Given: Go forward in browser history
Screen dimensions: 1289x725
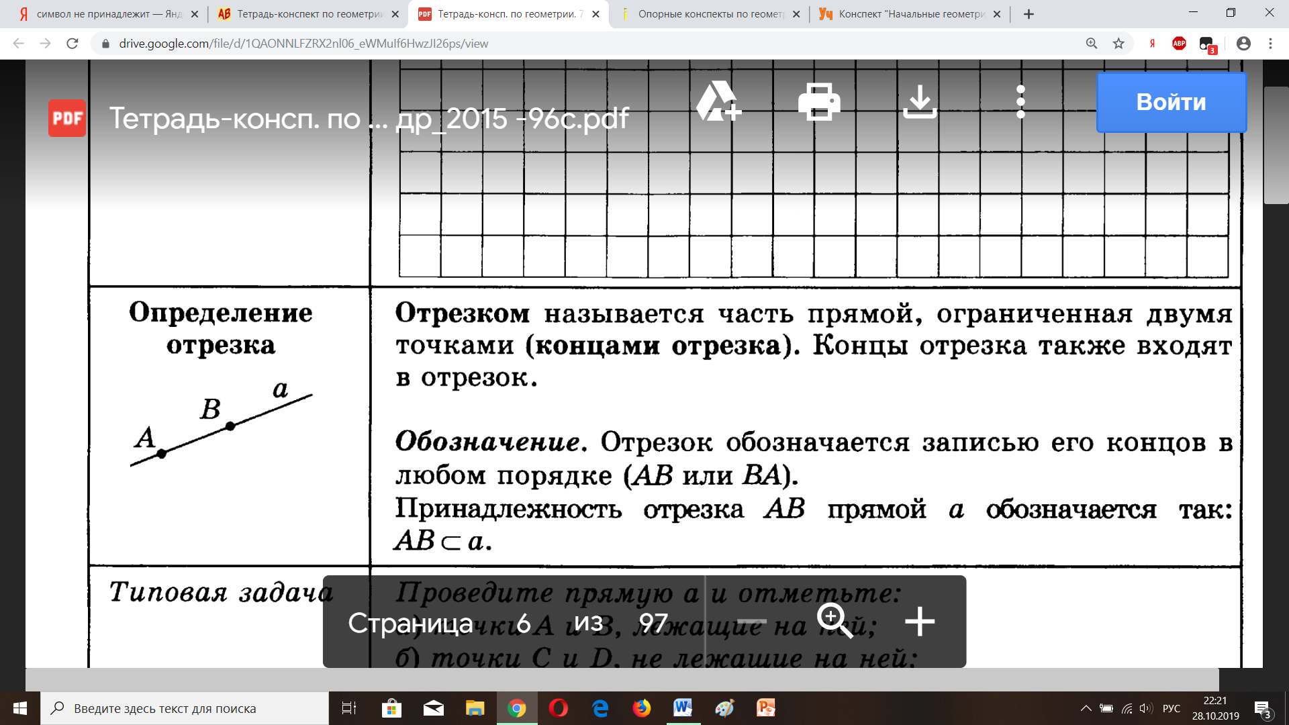Looking at the screenshot, I should click(x=46, y=44).
